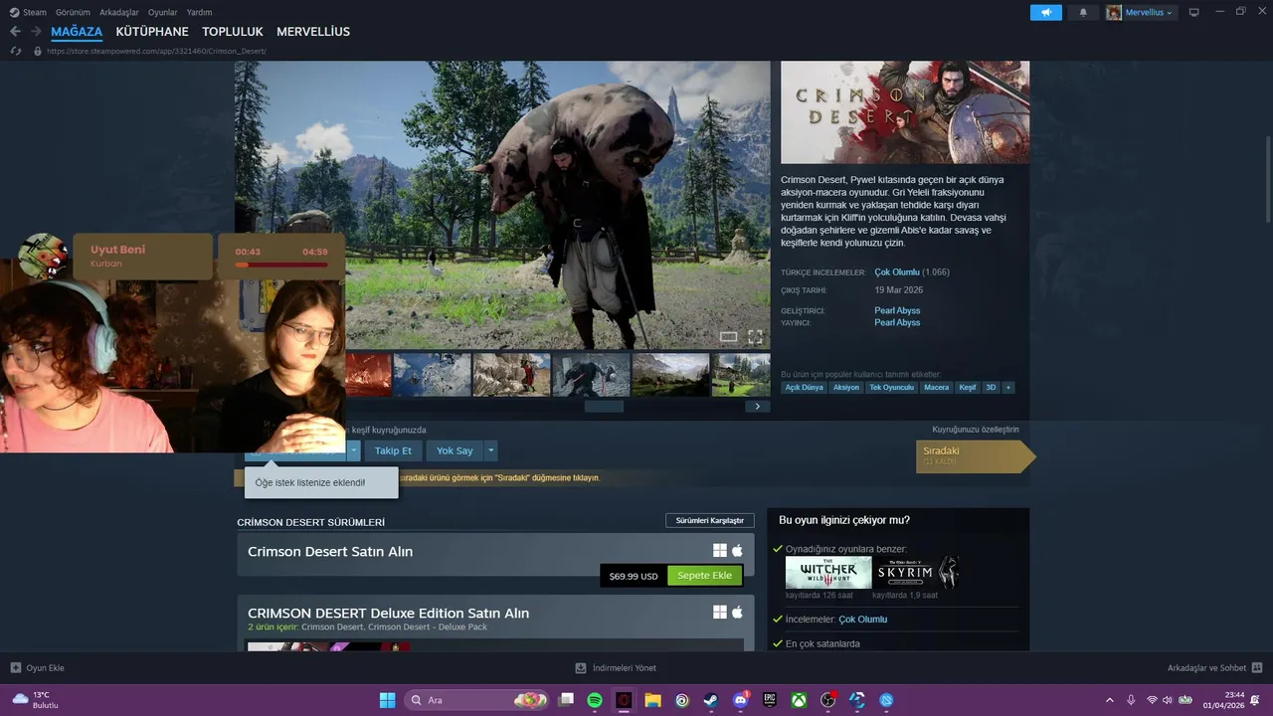Screen dimensions: 1273x716
Task: Open the Arkadaşlar menu
Action: pos(119,12)
